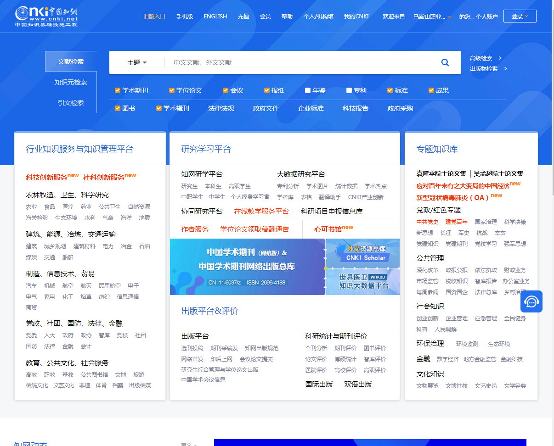Image resolution: width=554 pixels, height=446 pixels.
Task: Open 袁隆平院士论文集 link
Action: point(441,173)
